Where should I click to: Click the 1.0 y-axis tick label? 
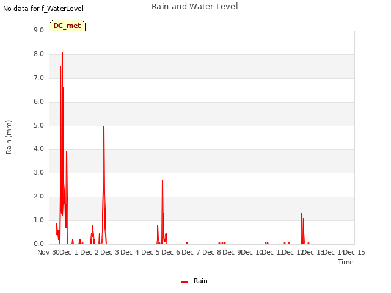[39, 220]
